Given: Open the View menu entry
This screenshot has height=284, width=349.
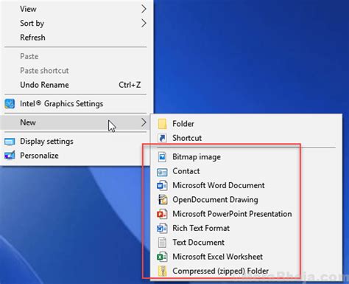Looking at the screenshot, I should [x=76, y=9].
